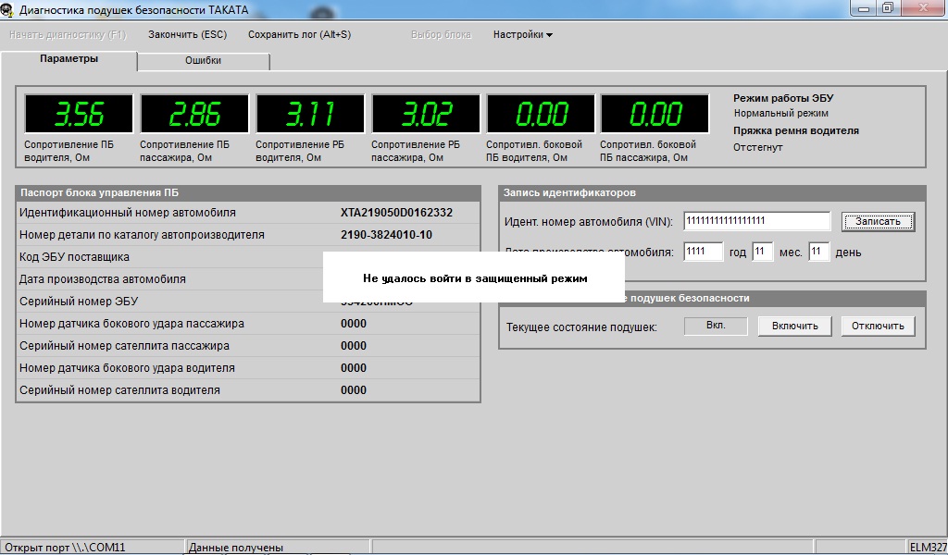The height and width of the screenshot is (555, 948).
Task: Click the 'Не удалось войти в защищенный режим' message
Action: tap(475, 278)
